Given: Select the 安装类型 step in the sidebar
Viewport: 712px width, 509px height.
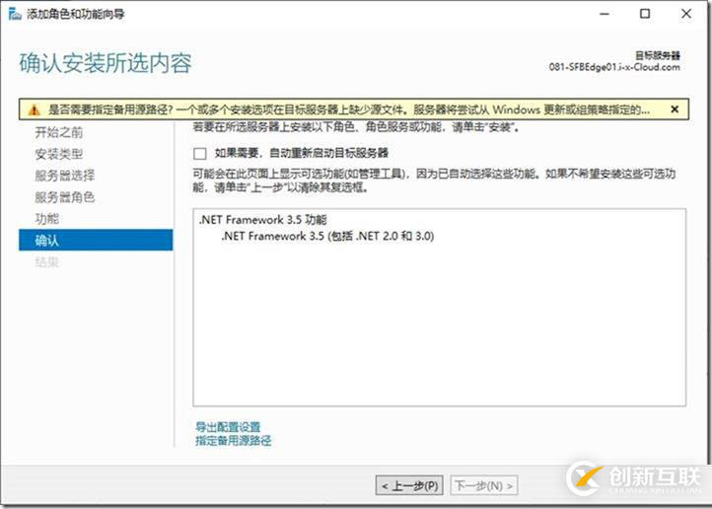Looking at the screenshot, I should [59, 154].
